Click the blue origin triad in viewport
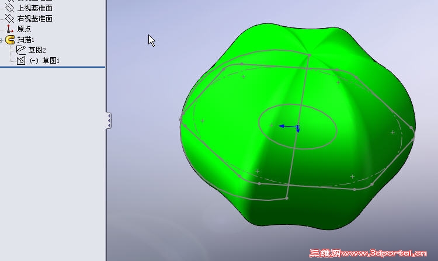This screenshot has height=261, width=438. coord(290,127)
